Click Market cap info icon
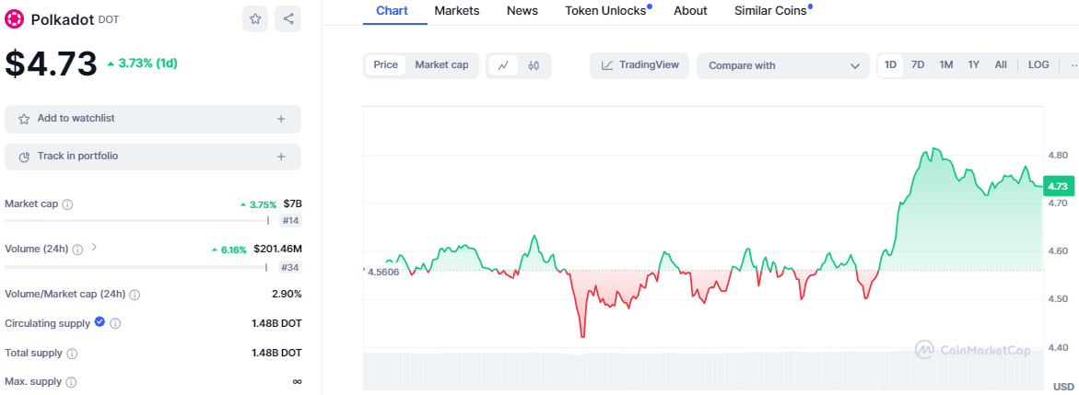This screenshot has height=395, width=1079. pos(67,204)
